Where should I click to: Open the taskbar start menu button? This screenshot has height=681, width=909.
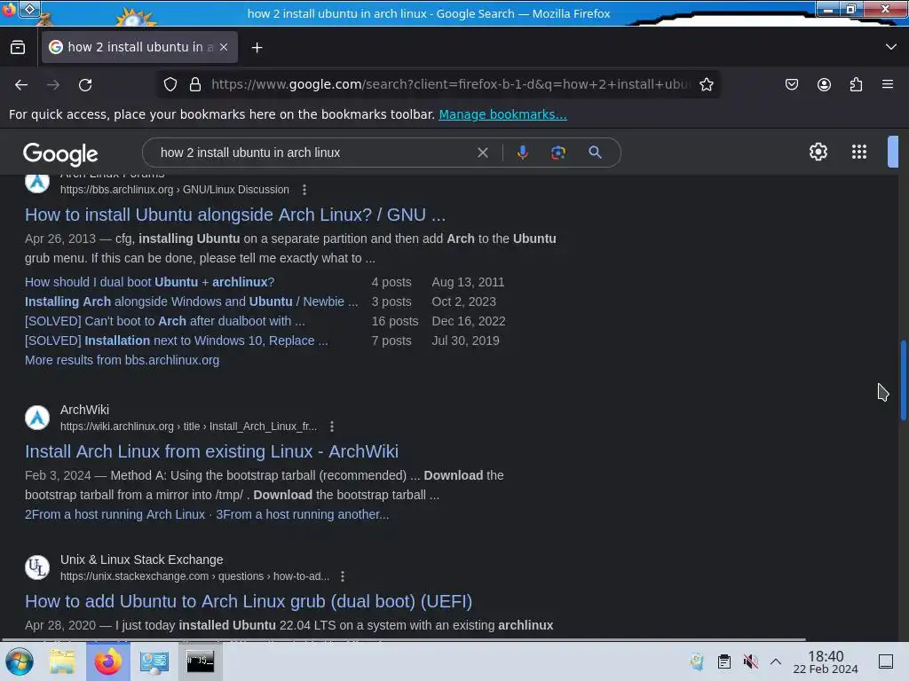(19, 661)
